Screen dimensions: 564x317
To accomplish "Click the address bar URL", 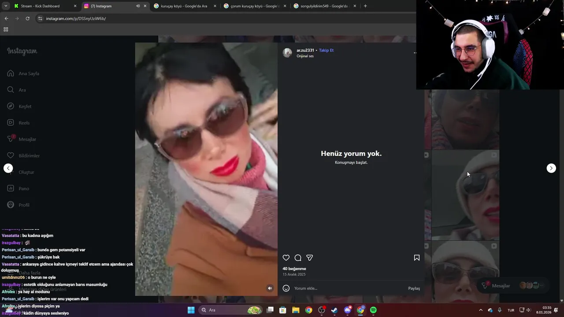I will point(76,18).
